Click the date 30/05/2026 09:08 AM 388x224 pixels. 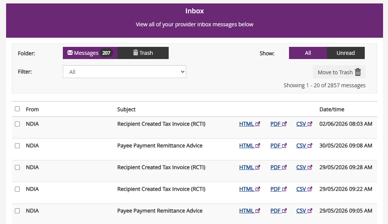[x=346, y=146]
